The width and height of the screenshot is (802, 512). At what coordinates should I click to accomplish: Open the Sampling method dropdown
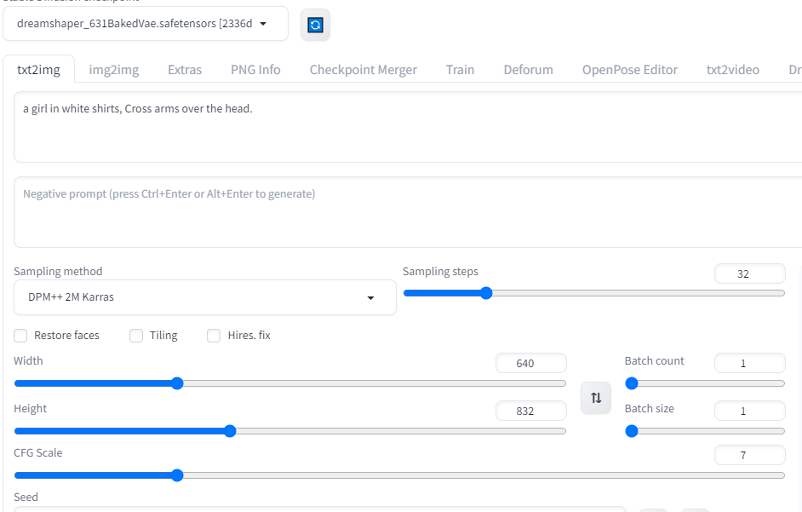pos(205,297)
